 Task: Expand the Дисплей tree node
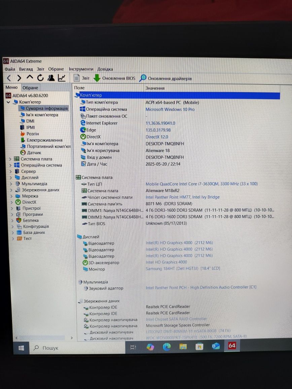[x=11, y=177]
